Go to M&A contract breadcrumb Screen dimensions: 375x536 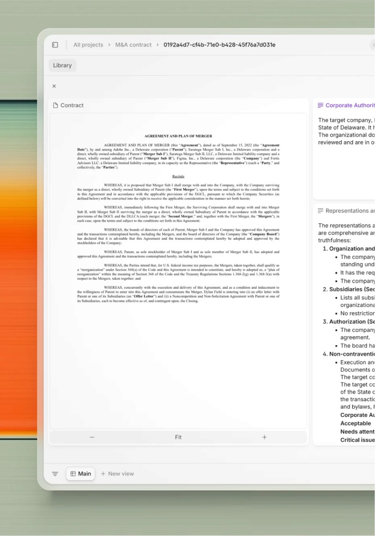(x=133, y=45)
